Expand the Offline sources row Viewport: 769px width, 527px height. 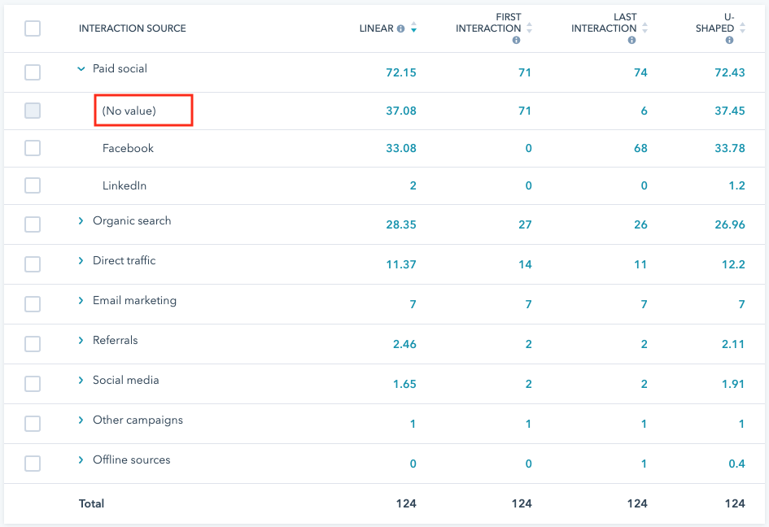[81, 460]
